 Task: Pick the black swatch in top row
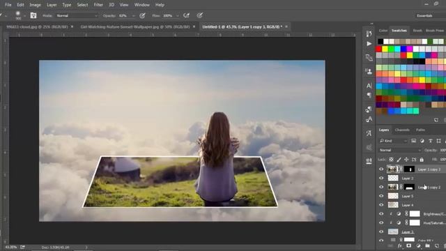click(x=380, y=42)
